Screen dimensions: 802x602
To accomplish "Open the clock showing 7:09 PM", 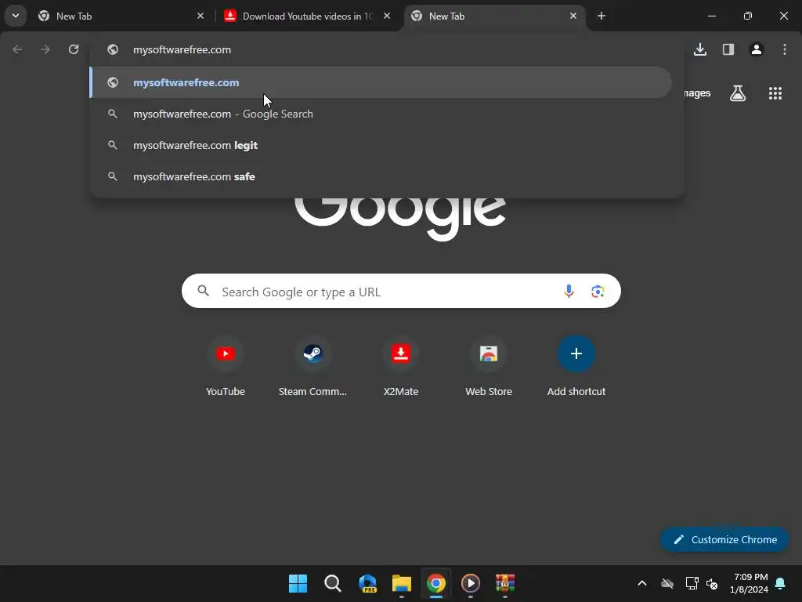I will point(750,583).
